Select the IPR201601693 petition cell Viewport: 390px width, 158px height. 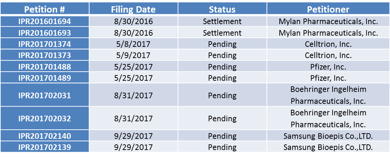pos(44,33)
